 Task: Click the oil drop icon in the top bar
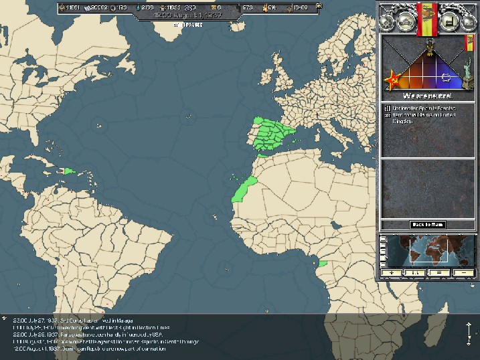pos(138,7)
